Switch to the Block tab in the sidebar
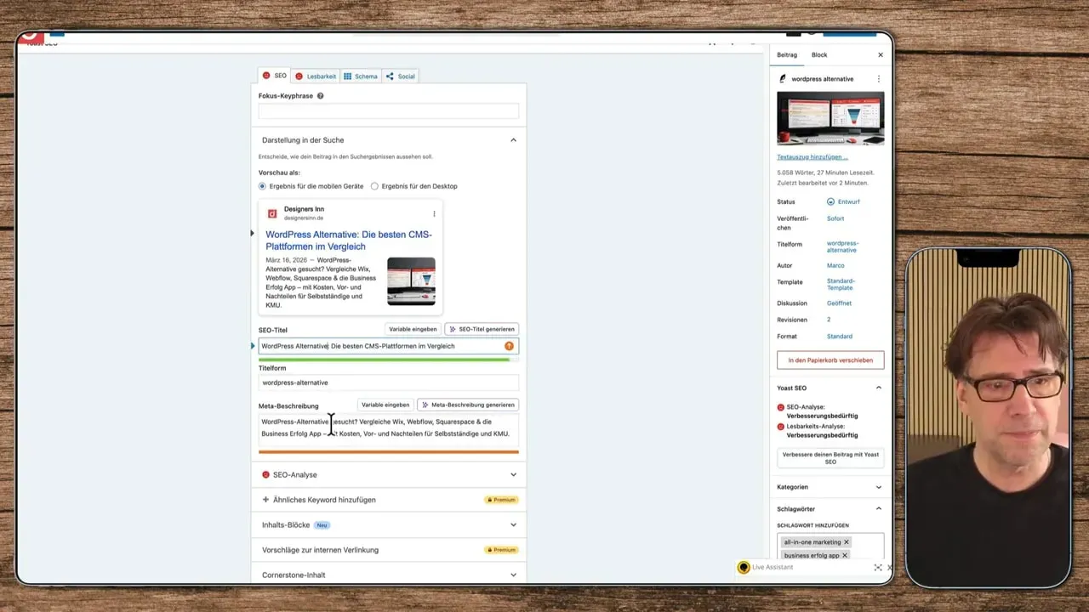This screenshot has height=612, width=1089. point(818,54)
